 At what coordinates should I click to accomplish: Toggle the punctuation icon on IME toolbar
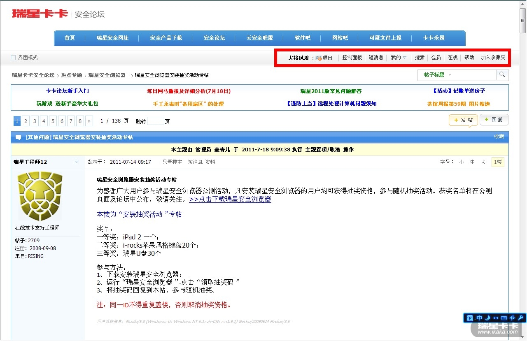495,318
